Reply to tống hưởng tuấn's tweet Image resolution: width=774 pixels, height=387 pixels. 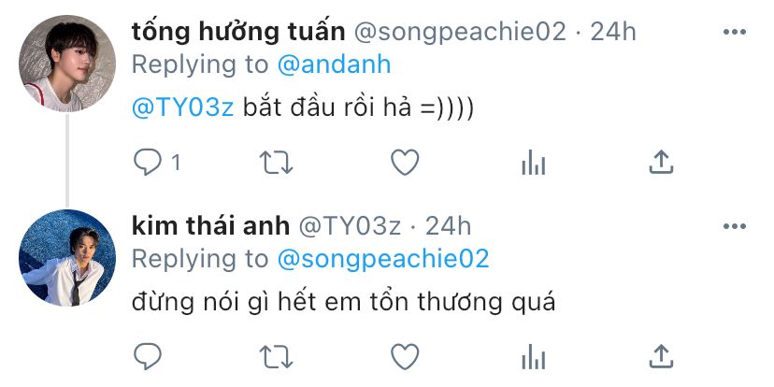click(x=149, y=164)
